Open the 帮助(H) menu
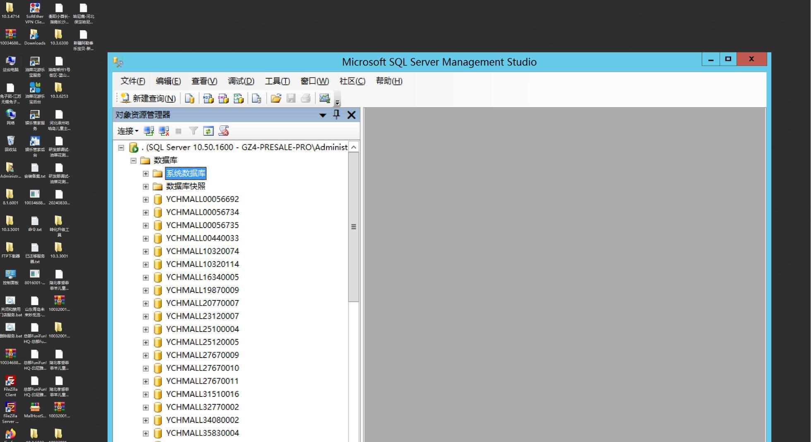 coord(389,81)
